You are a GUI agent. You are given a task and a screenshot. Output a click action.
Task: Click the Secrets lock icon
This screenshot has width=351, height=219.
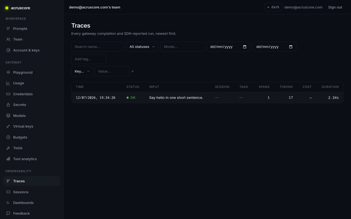pos(8,105)
